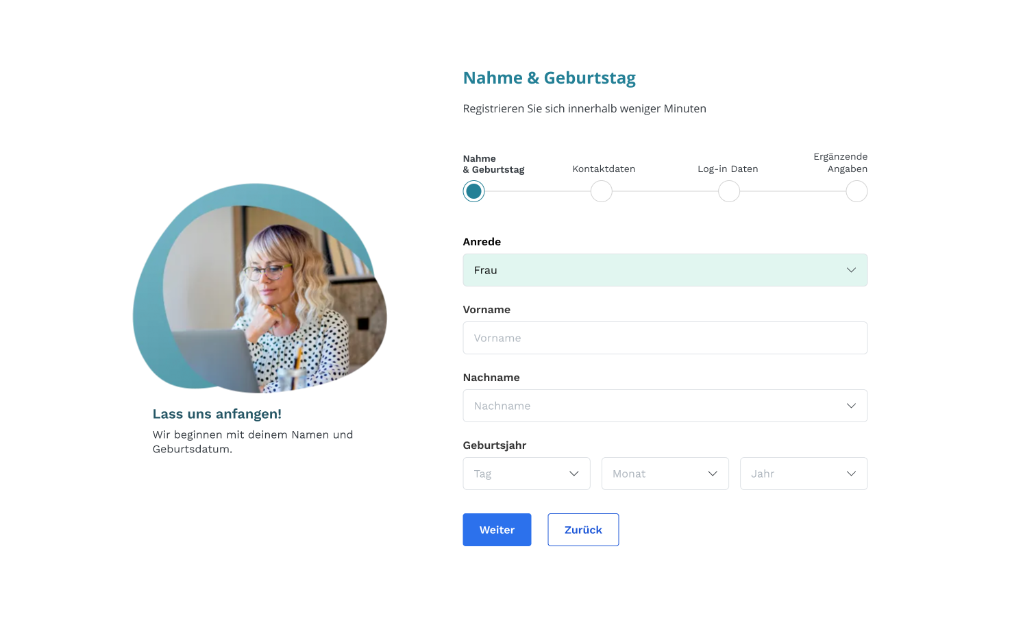Screen dimensions: 1023x636
Task: Click 'Wir beginnen mit deinem Namen' paragraph
Action: 253,442
